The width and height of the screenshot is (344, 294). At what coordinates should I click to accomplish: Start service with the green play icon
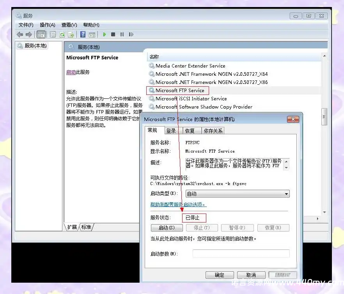tap(105, 34)
